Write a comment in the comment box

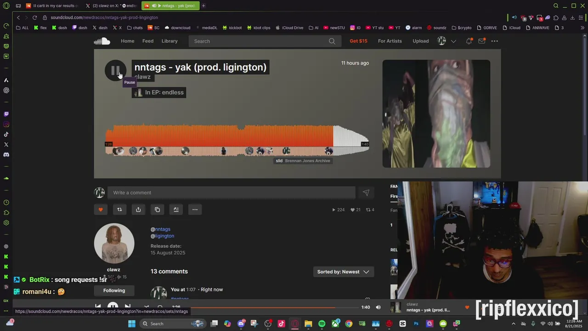(x=231, y=193)
